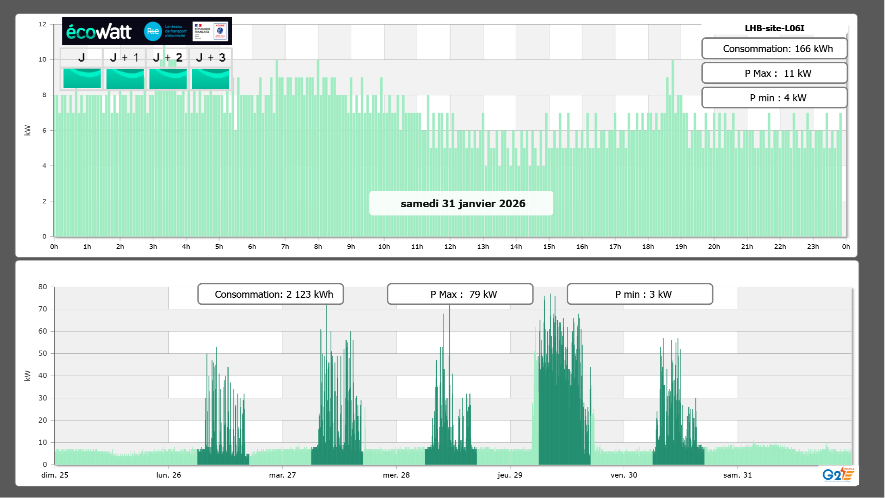Click the P min 3 kW box
885x498 pixels.
pos(640,294)
